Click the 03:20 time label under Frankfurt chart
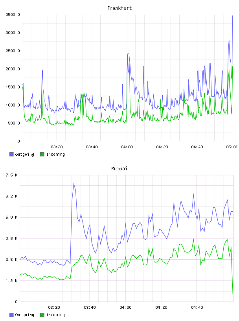 (57, 147)
